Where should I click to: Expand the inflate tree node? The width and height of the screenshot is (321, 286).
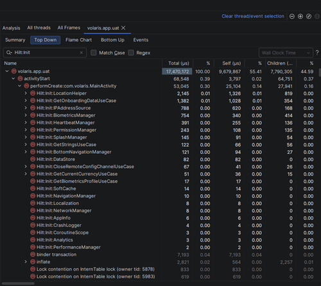(x=26, y=262)
